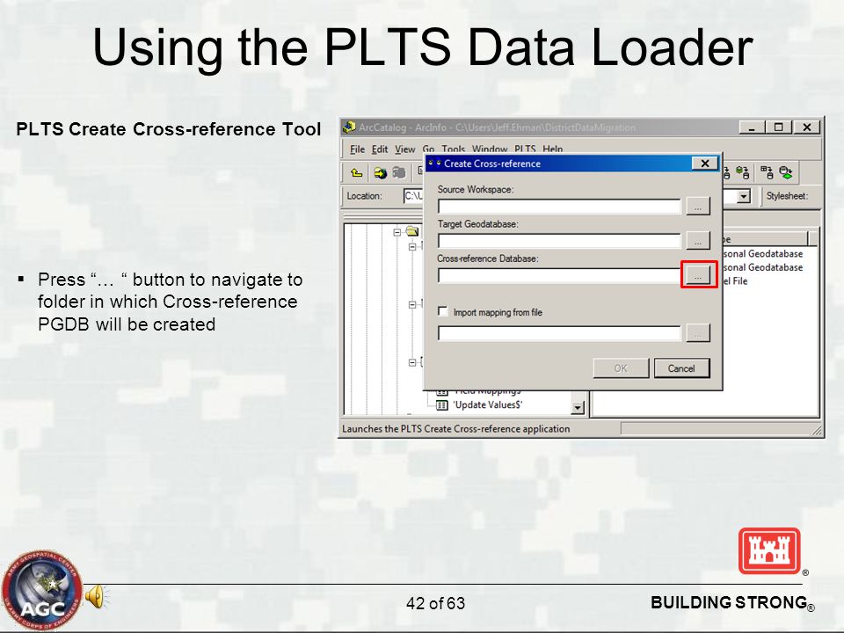Viewport: 844px width, 633px height.
Task: Click the Cancel button in Create Cross-reference
Action: (x=681, y=368)
